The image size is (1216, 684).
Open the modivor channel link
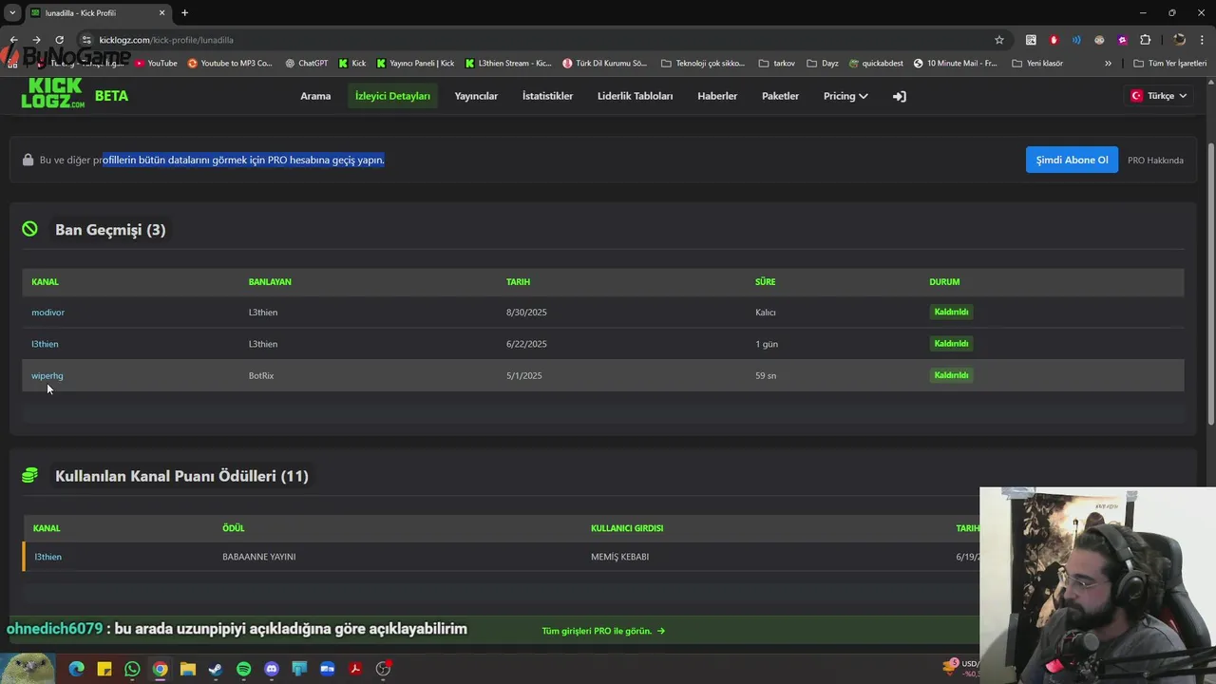(47, 313)
